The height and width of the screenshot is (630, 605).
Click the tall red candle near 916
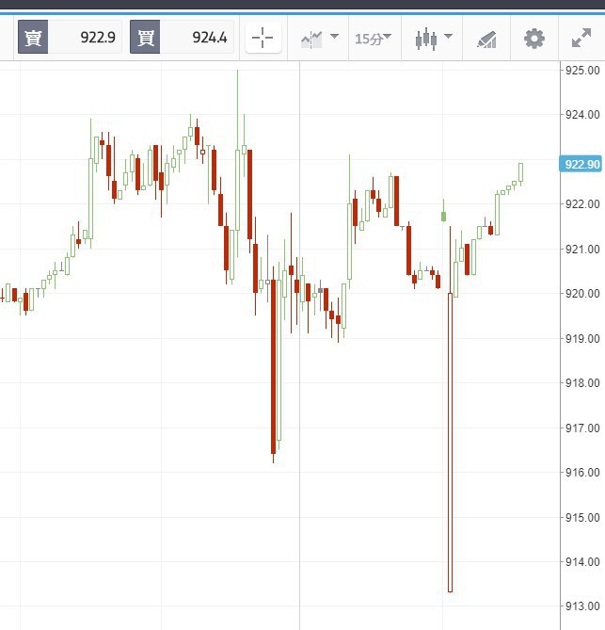tap(274, 366)
